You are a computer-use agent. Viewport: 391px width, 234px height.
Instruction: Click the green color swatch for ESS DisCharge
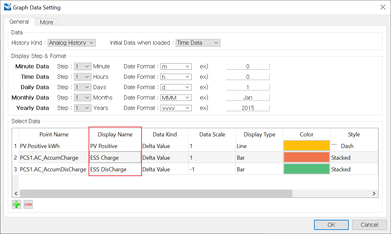(x=306, y=169)
